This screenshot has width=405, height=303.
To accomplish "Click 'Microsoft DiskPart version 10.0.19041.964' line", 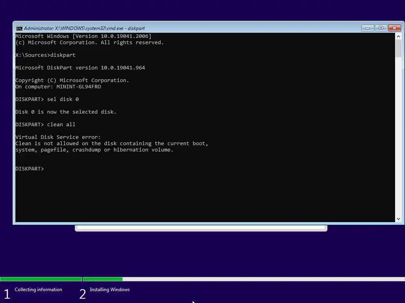I will 80,68.
